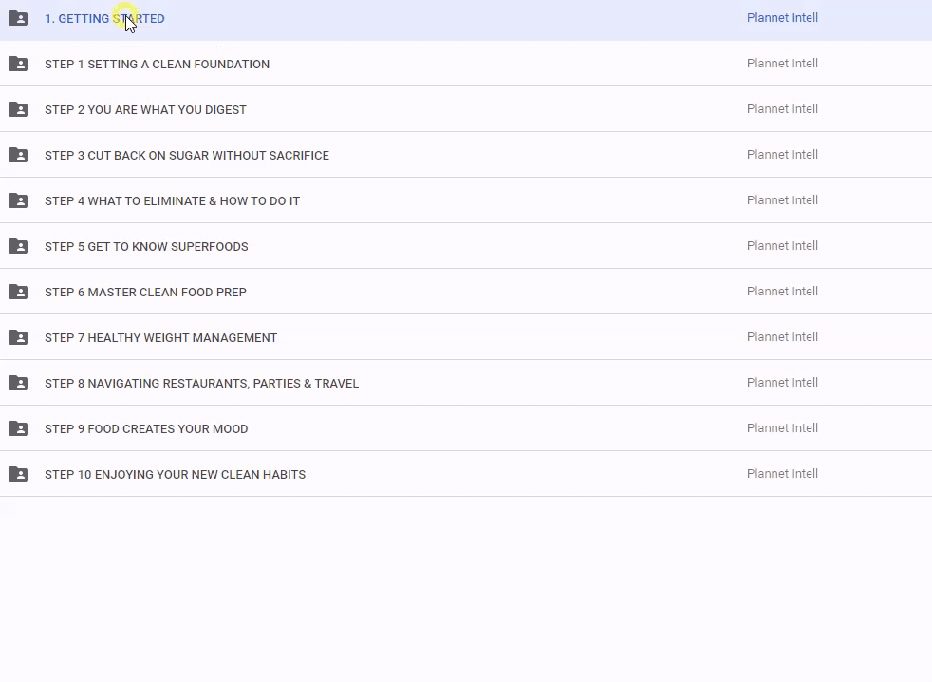This screenshot has width=932, height=682.
Task: Click folder icon next to Step 7 weight management
Action: click(18, 337)
